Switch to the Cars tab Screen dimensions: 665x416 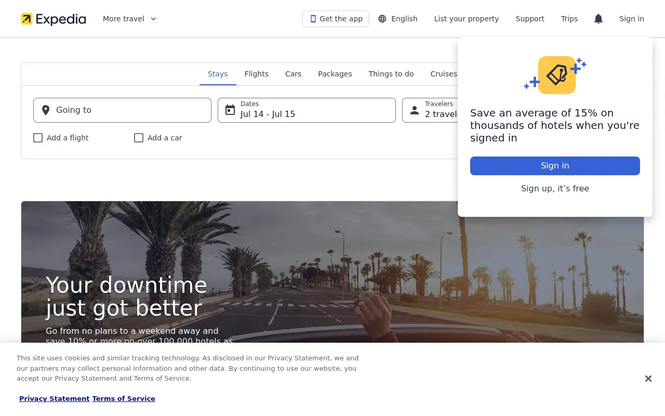coord(294,74)
